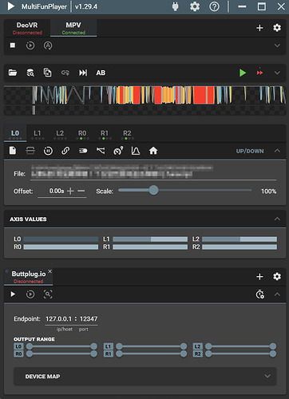Select the R0 axis tab

pyautogui.click(x=82, y=134)
